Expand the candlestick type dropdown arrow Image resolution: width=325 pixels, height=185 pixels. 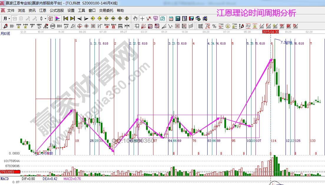pyautogui.click(x=45, y=18)
